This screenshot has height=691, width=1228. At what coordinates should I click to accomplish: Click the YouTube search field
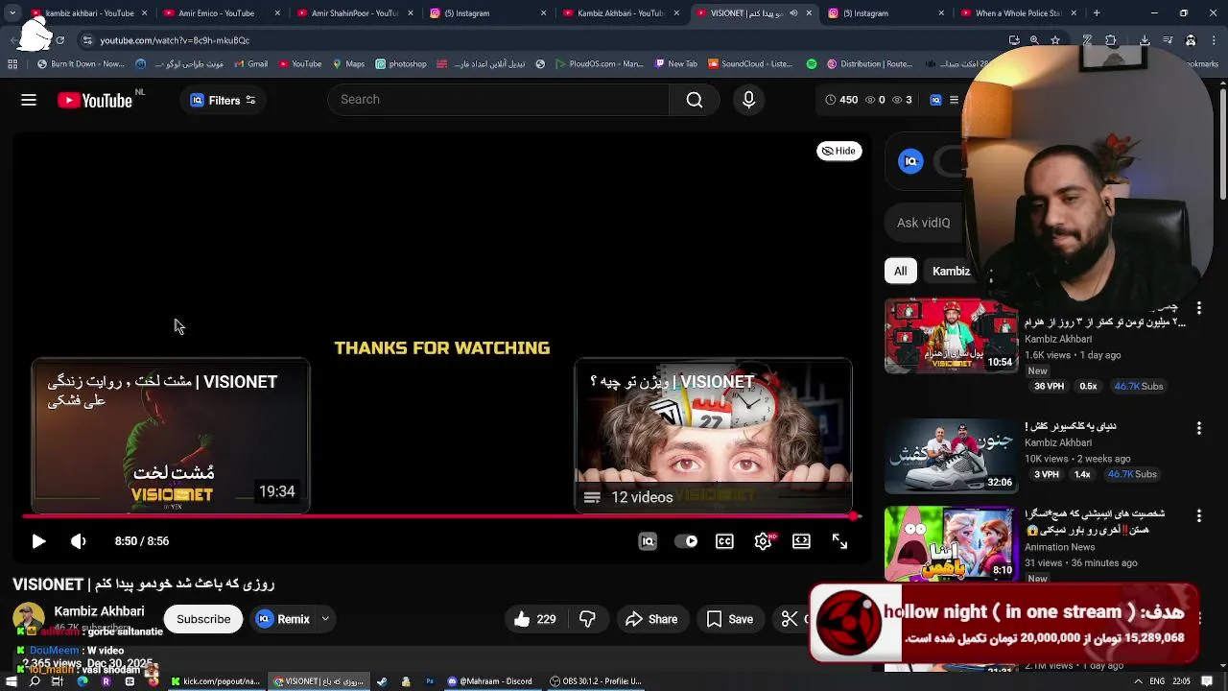499,100
